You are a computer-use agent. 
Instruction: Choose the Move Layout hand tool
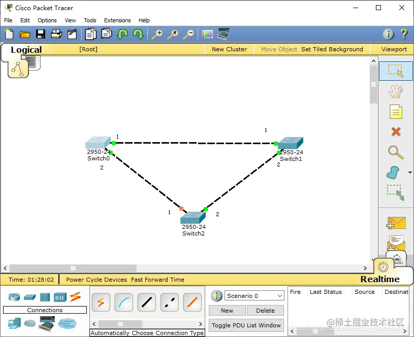(x=396, y=91)
